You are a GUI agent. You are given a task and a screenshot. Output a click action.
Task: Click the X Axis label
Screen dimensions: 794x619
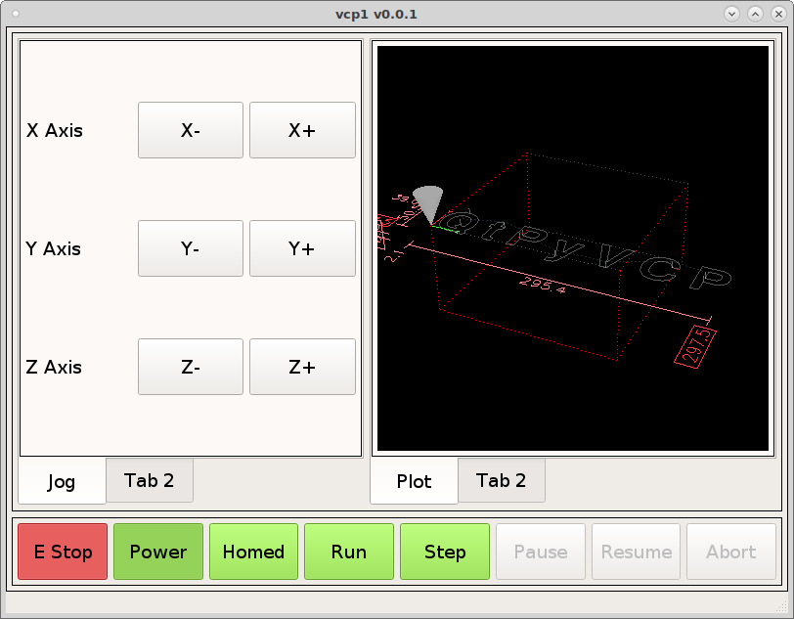(x=54, y=131)
